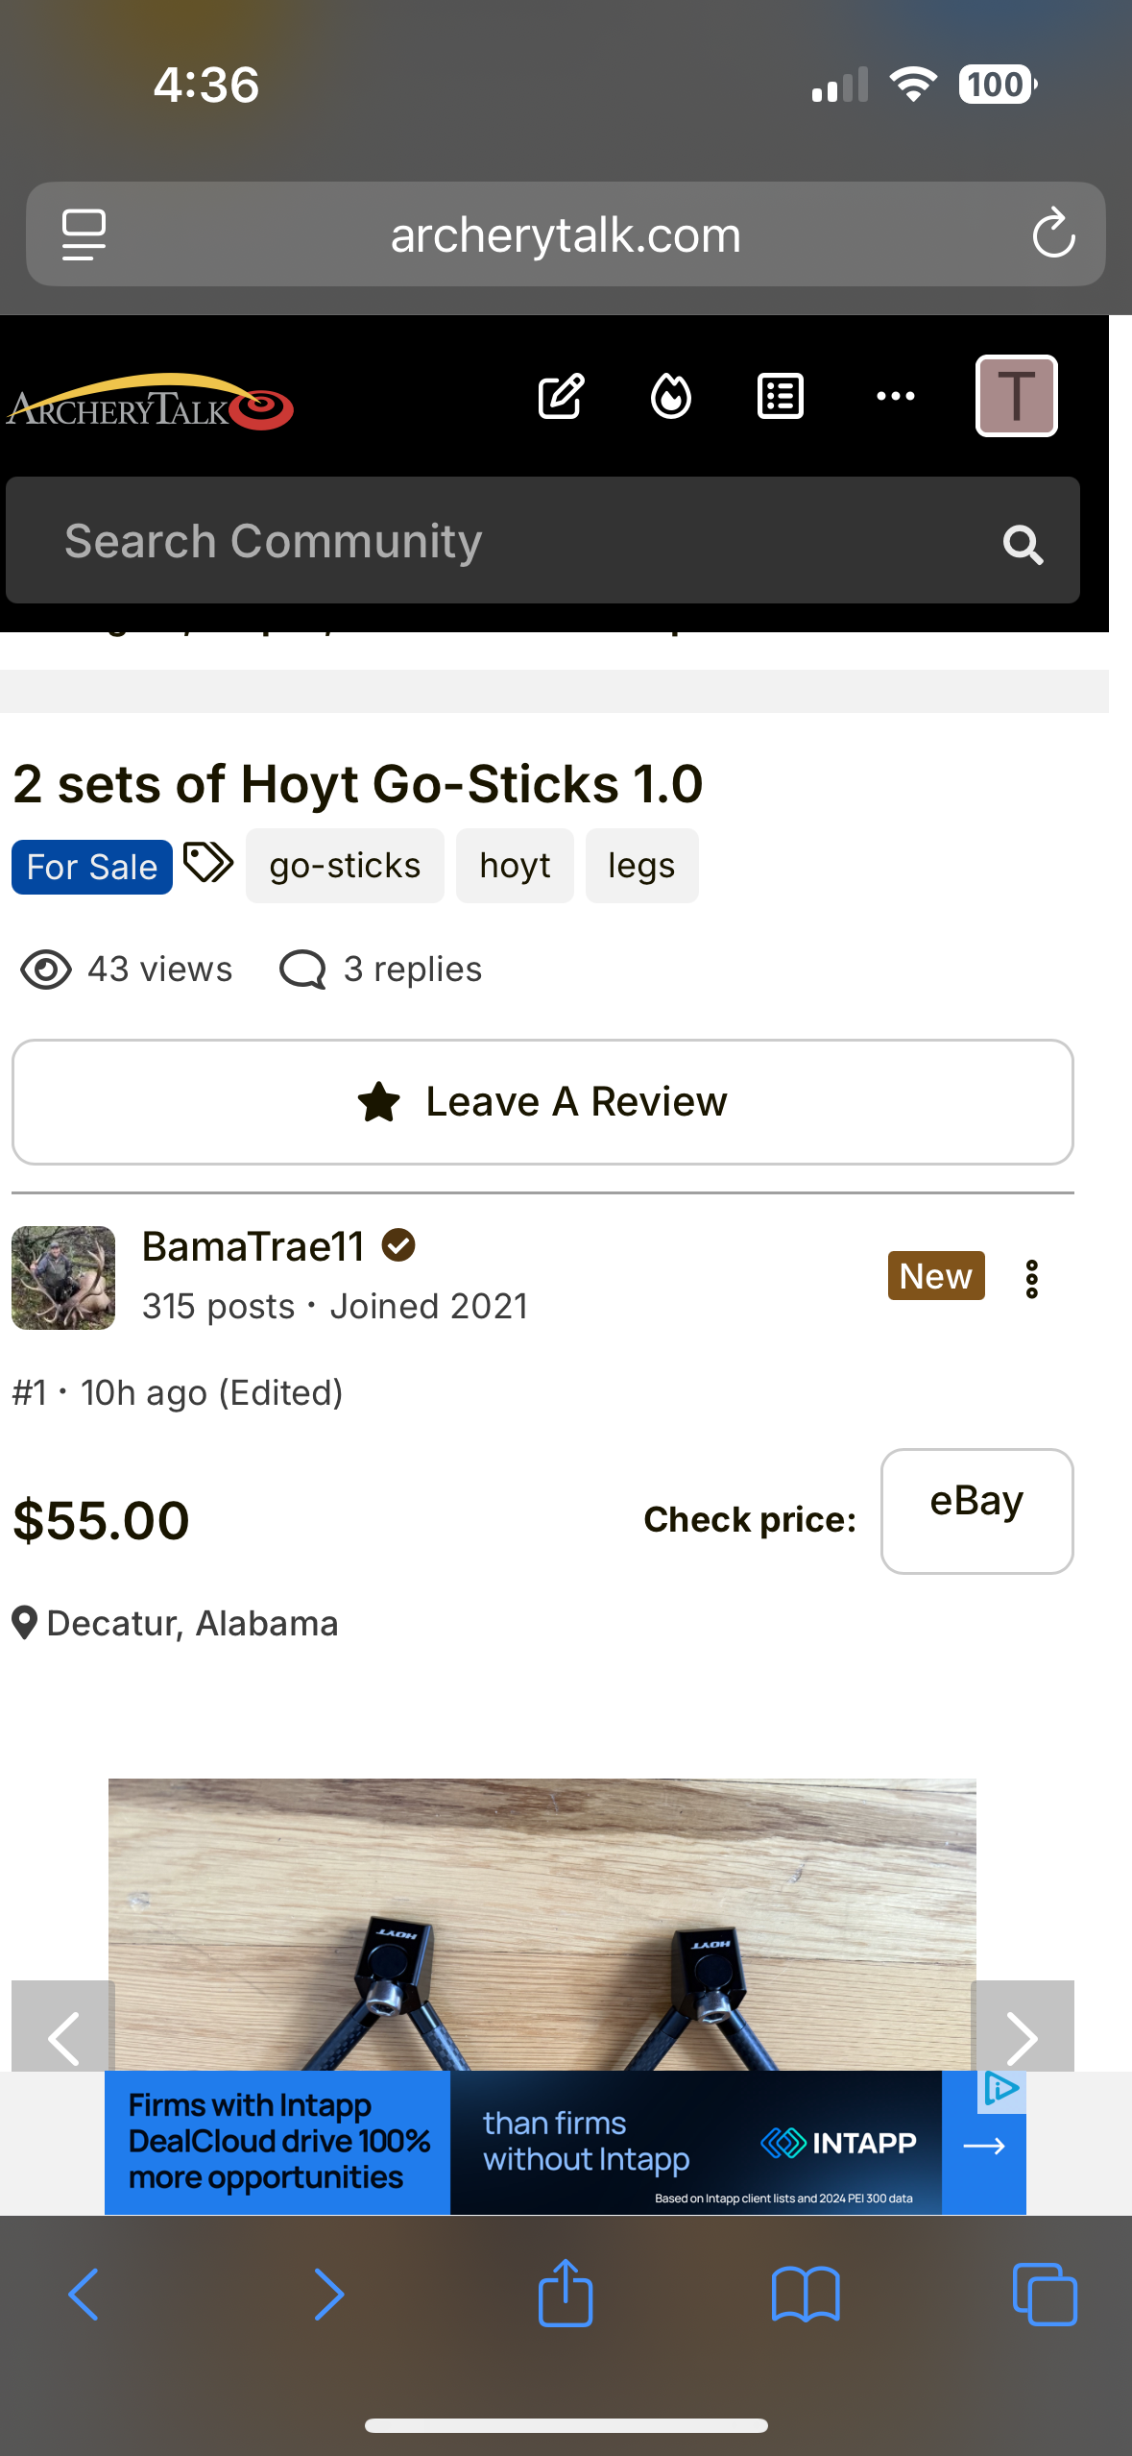
Task: Tap the new post compose icon
Action: pyautogui.click(x=561, y=396)
